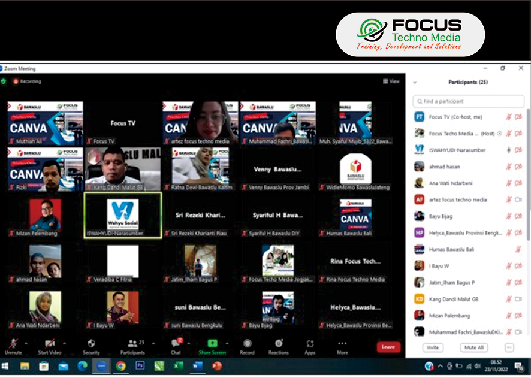Expand the video options arrow beside Start Video
Screen dimensions: 531x378
point(65,343)
